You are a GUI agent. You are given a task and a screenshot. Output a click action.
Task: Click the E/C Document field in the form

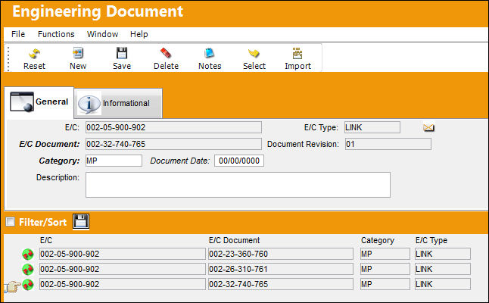pos(173,144)
